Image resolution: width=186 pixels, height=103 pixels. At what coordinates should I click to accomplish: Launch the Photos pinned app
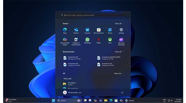110,31
